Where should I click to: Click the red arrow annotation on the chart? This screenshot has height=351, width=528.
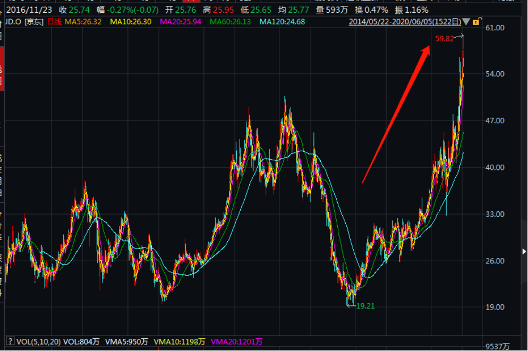click(x=396, y=114)
